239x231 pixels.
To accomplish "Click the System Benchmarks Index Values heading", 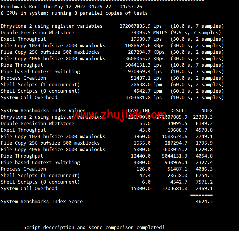I will [x=43, y=110].
